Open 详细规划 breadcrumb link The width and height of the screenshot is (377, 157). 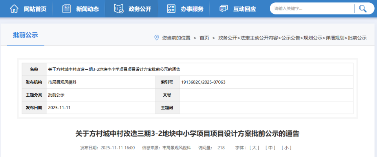coord(335,38)
